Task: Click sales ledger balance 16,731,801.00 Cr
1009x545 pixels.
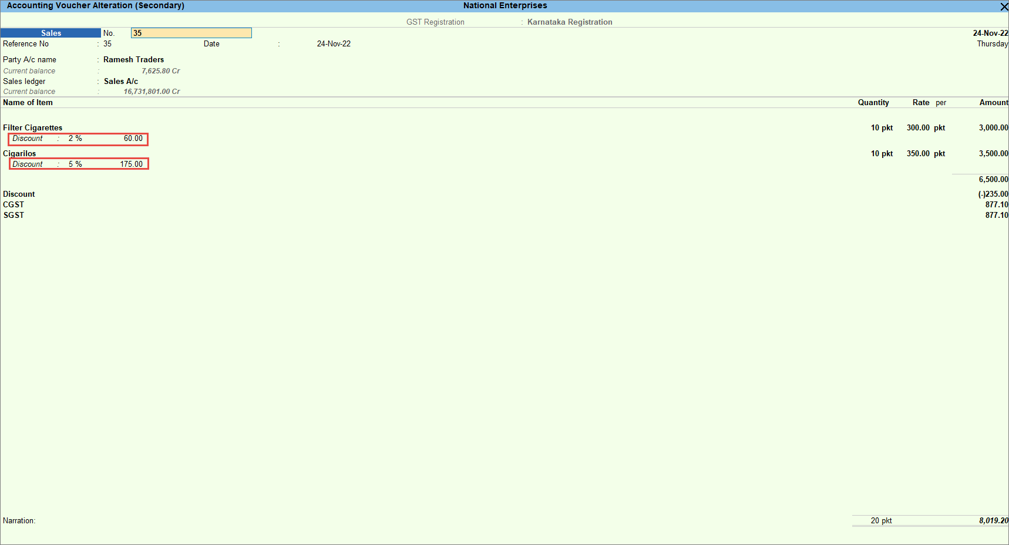Action: click(x=152, y=92)
